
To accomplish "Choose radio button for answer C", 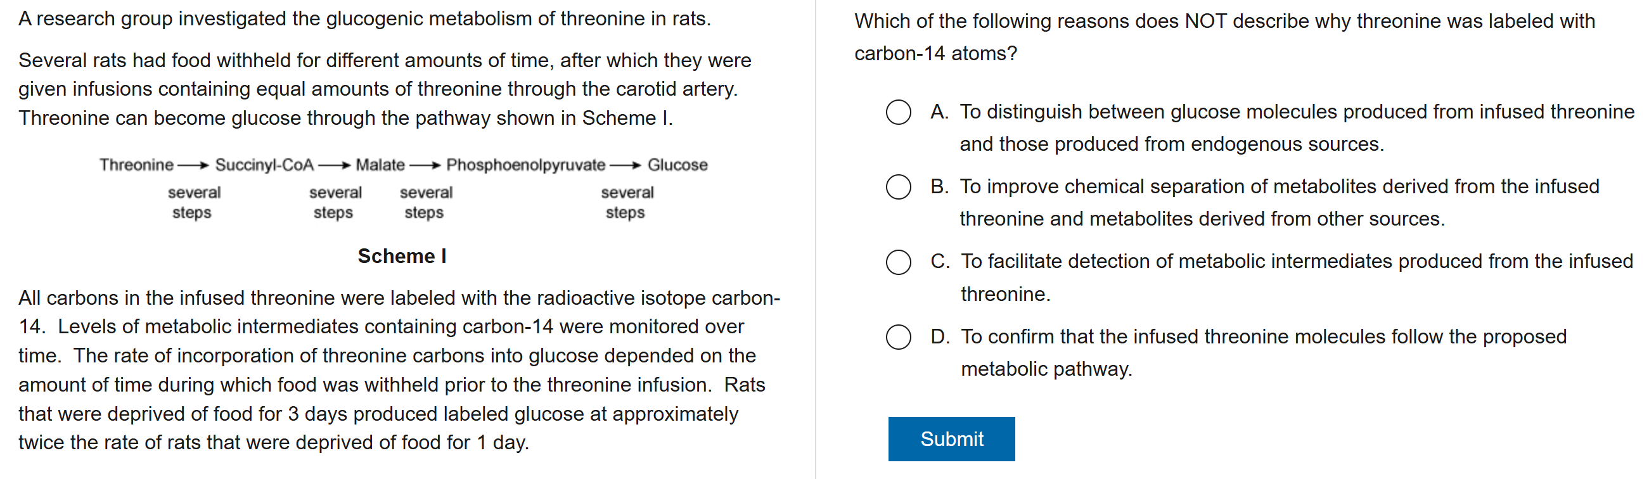I will click(x=898, y=262).
